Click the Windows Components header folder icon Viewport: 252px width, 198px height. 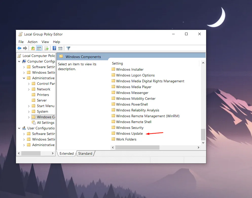click(x=61, y=56)
